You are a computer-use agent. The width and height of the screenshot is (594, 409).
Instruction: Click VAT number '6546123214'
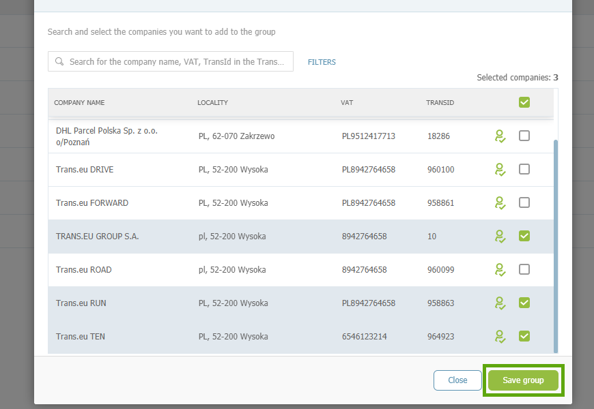coord(365,336)
